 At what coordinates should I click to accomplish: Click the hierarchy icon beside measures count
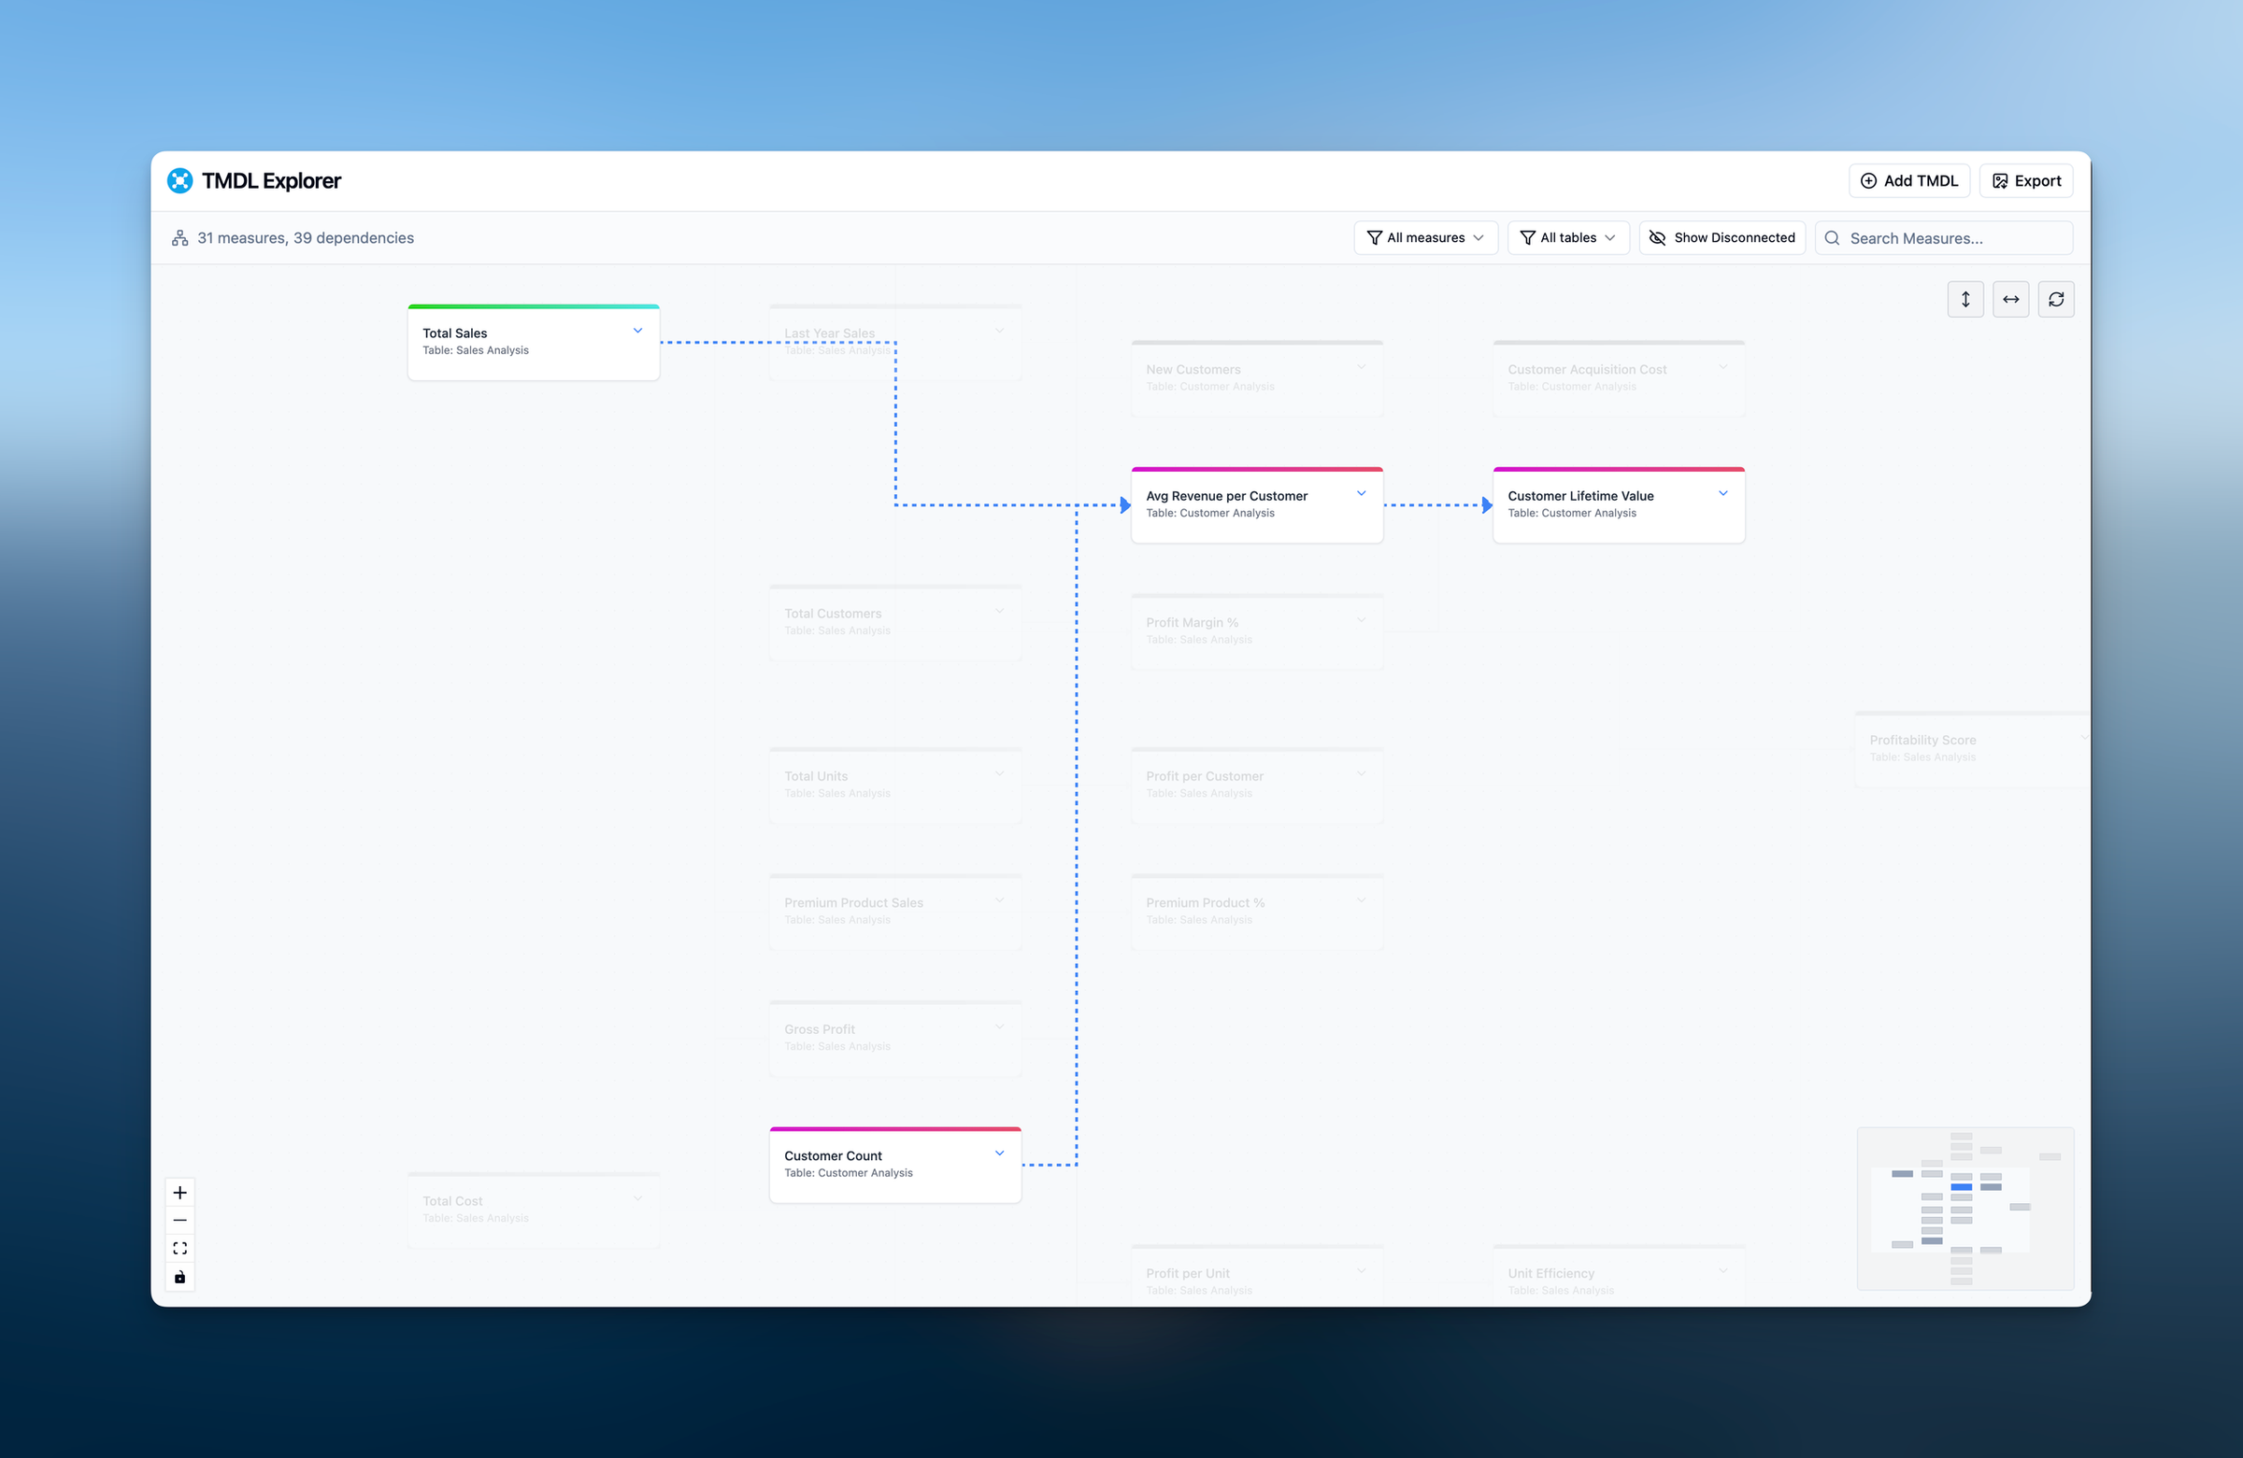[180, 238]
